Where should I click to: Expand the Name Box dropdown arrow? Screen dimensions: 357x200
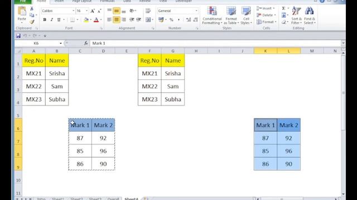[61, 43]
